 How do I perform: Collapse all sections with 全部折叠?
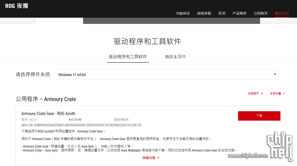(277, 94)
